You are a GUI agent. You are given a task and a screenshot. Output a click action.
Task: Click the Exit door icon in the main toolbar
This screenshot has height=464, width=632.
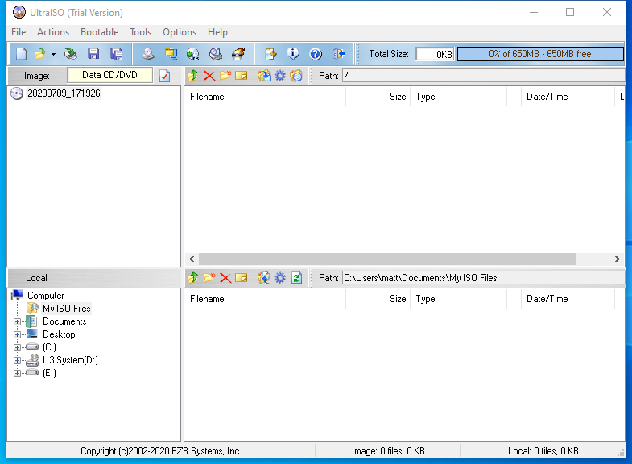point(338,54)
